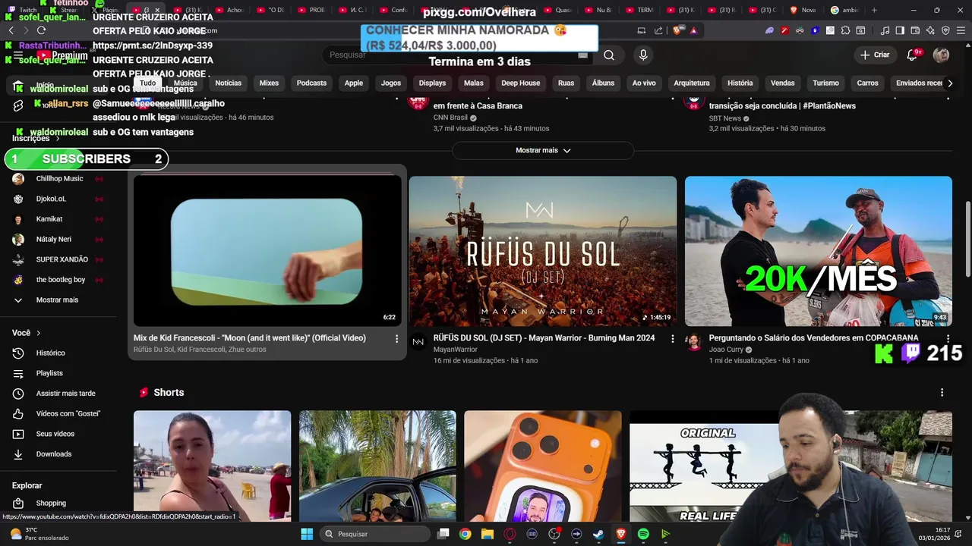Select the Jogos chip
The width and height of the screenshot is (972, 546).
(x=391, y=83)
